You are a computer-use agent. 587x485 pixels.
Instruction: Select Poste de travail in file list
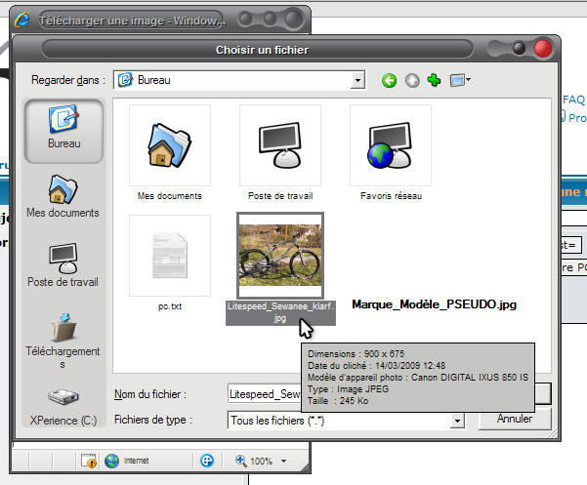(279, 148)
